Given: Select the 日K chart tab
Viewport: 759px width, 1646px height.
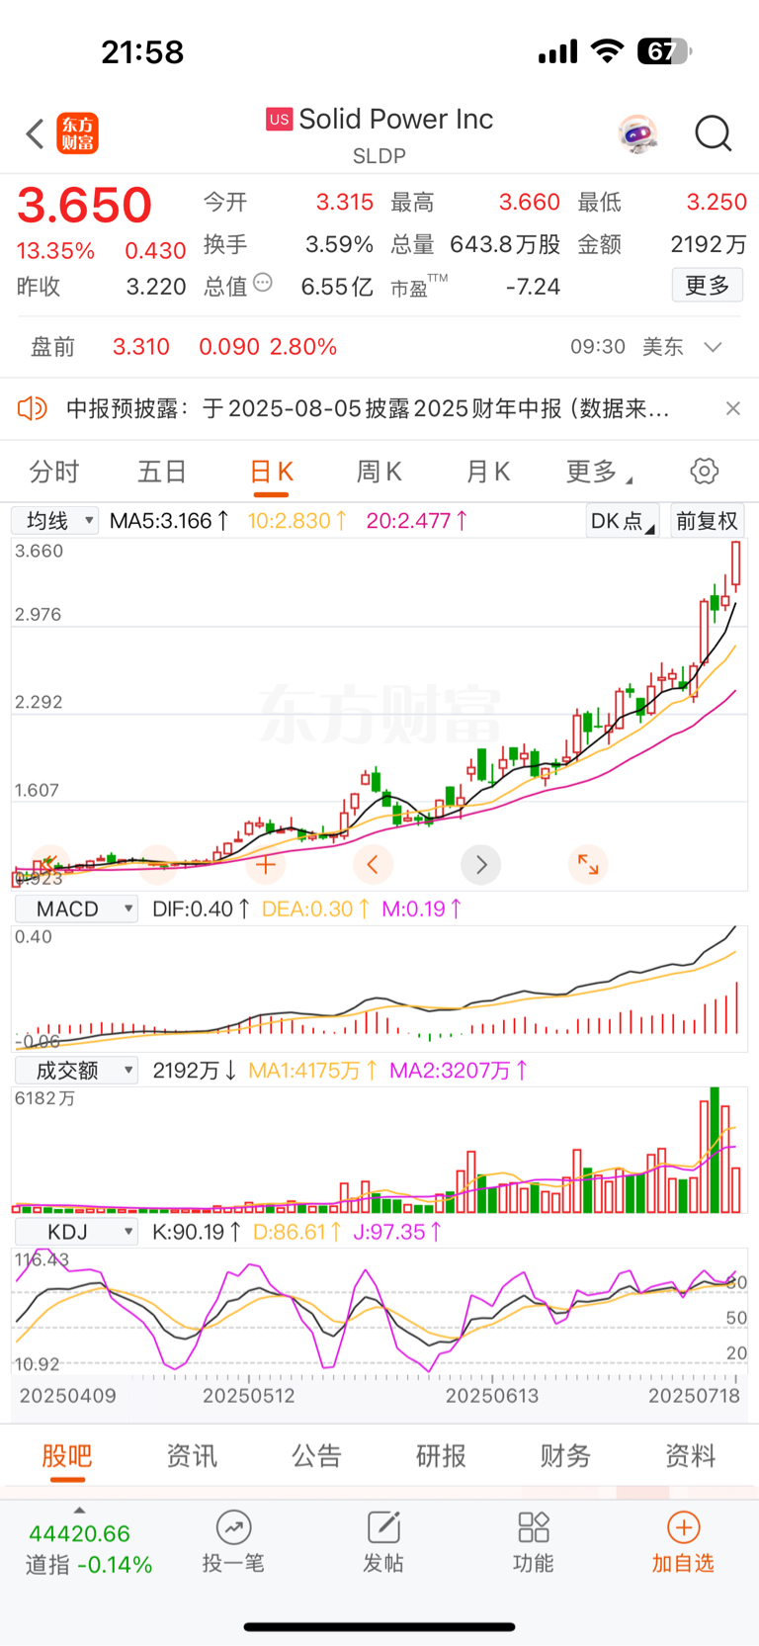Looking at the screenshot, I should tap(271, 472).
